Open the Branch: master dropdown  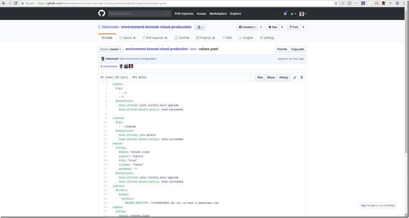point(111,49)
